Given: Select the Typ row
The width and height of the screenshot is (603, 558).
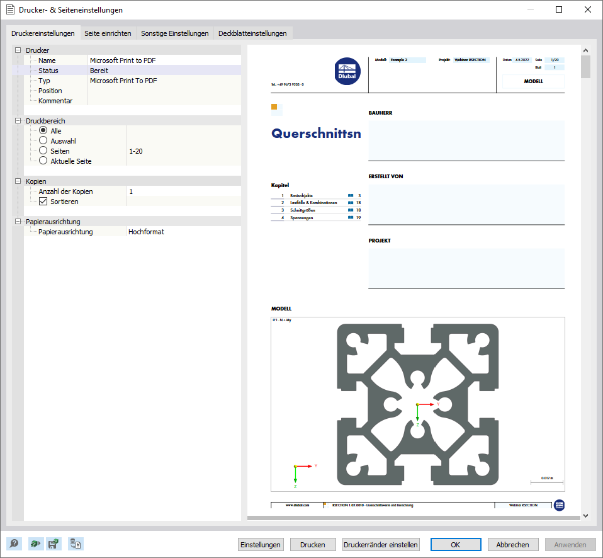Looking at the screenshot, I should 133,81.
